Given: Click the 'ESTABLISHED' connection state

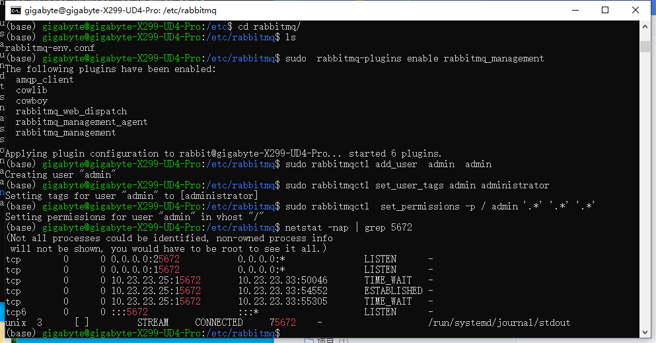Looking at the screenshot, I should (393, 291).
